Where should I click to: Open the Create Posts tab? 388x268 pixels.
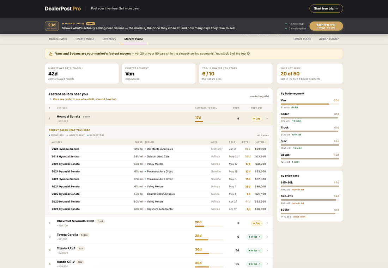tap(58, 39)
